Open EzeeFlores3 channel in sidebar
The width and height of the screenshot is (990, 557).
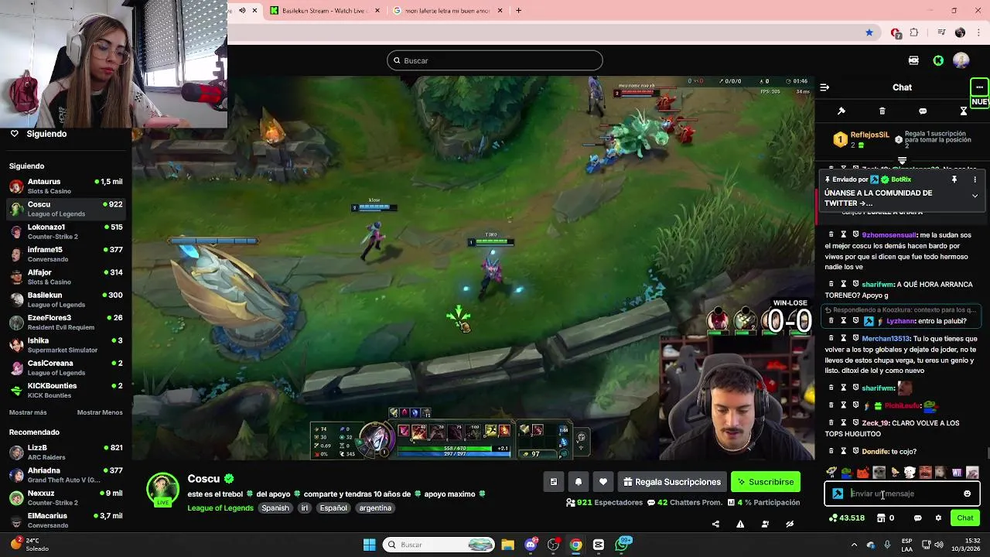[x=66, y=322]
